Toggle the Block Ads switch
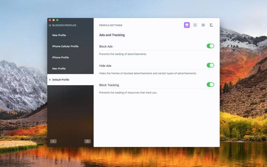The image size is (267, 167). click(210, 46)
